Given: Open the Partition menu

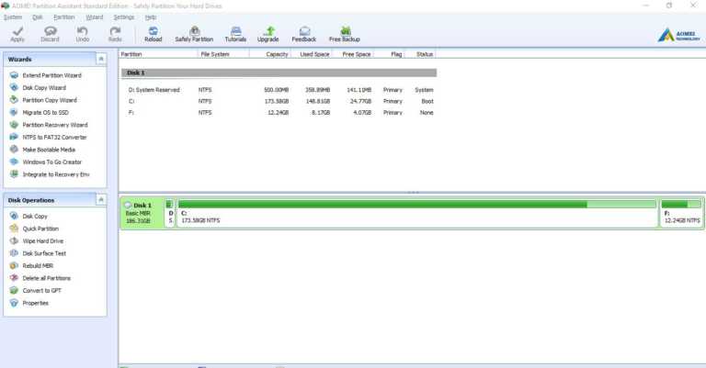Looking at the screenshot, I should click(64, 17).
